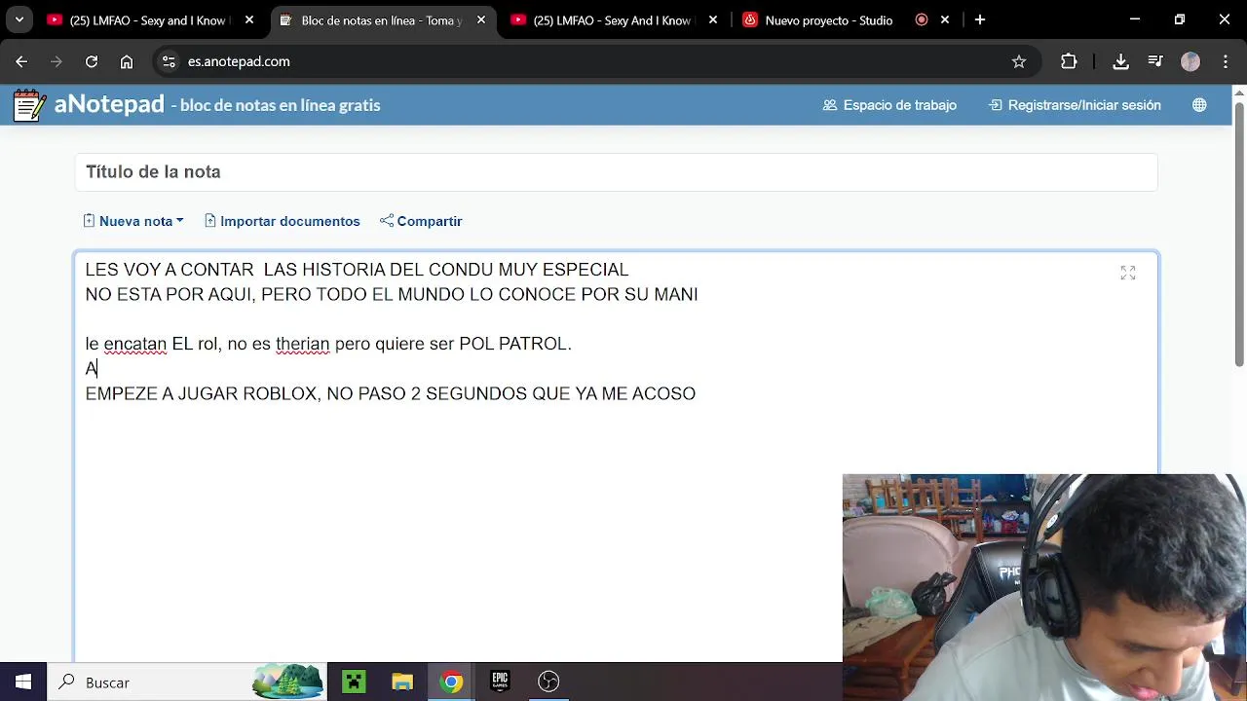The width and height of the screenshot is (1247, 701).
Task: Open a new browser tab
Action: [x=980, y=19]
